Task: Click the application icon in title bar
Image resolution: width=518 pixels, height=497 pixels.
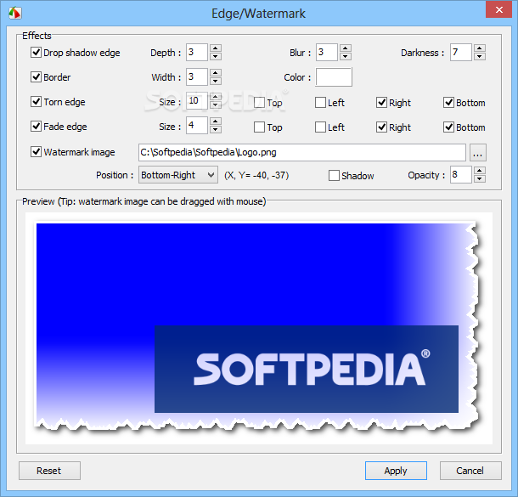Action: pos(15,14)
